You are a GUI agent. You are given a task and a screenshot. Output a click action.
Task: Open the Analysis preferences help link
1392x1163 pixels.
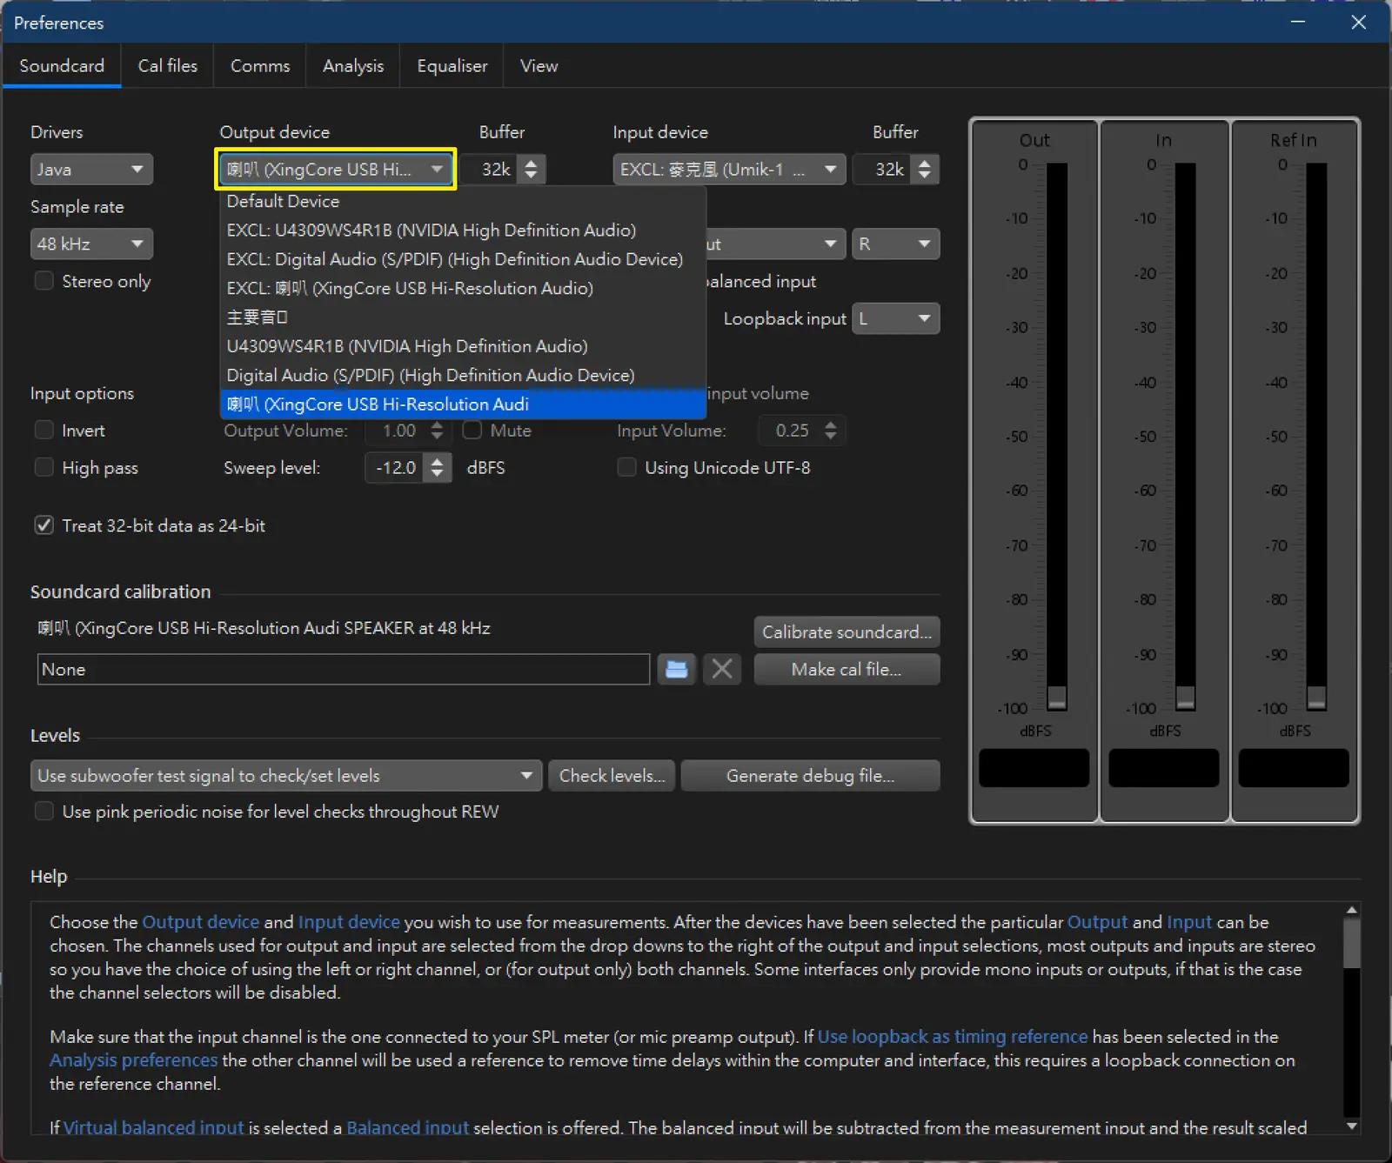[133, 1060]
